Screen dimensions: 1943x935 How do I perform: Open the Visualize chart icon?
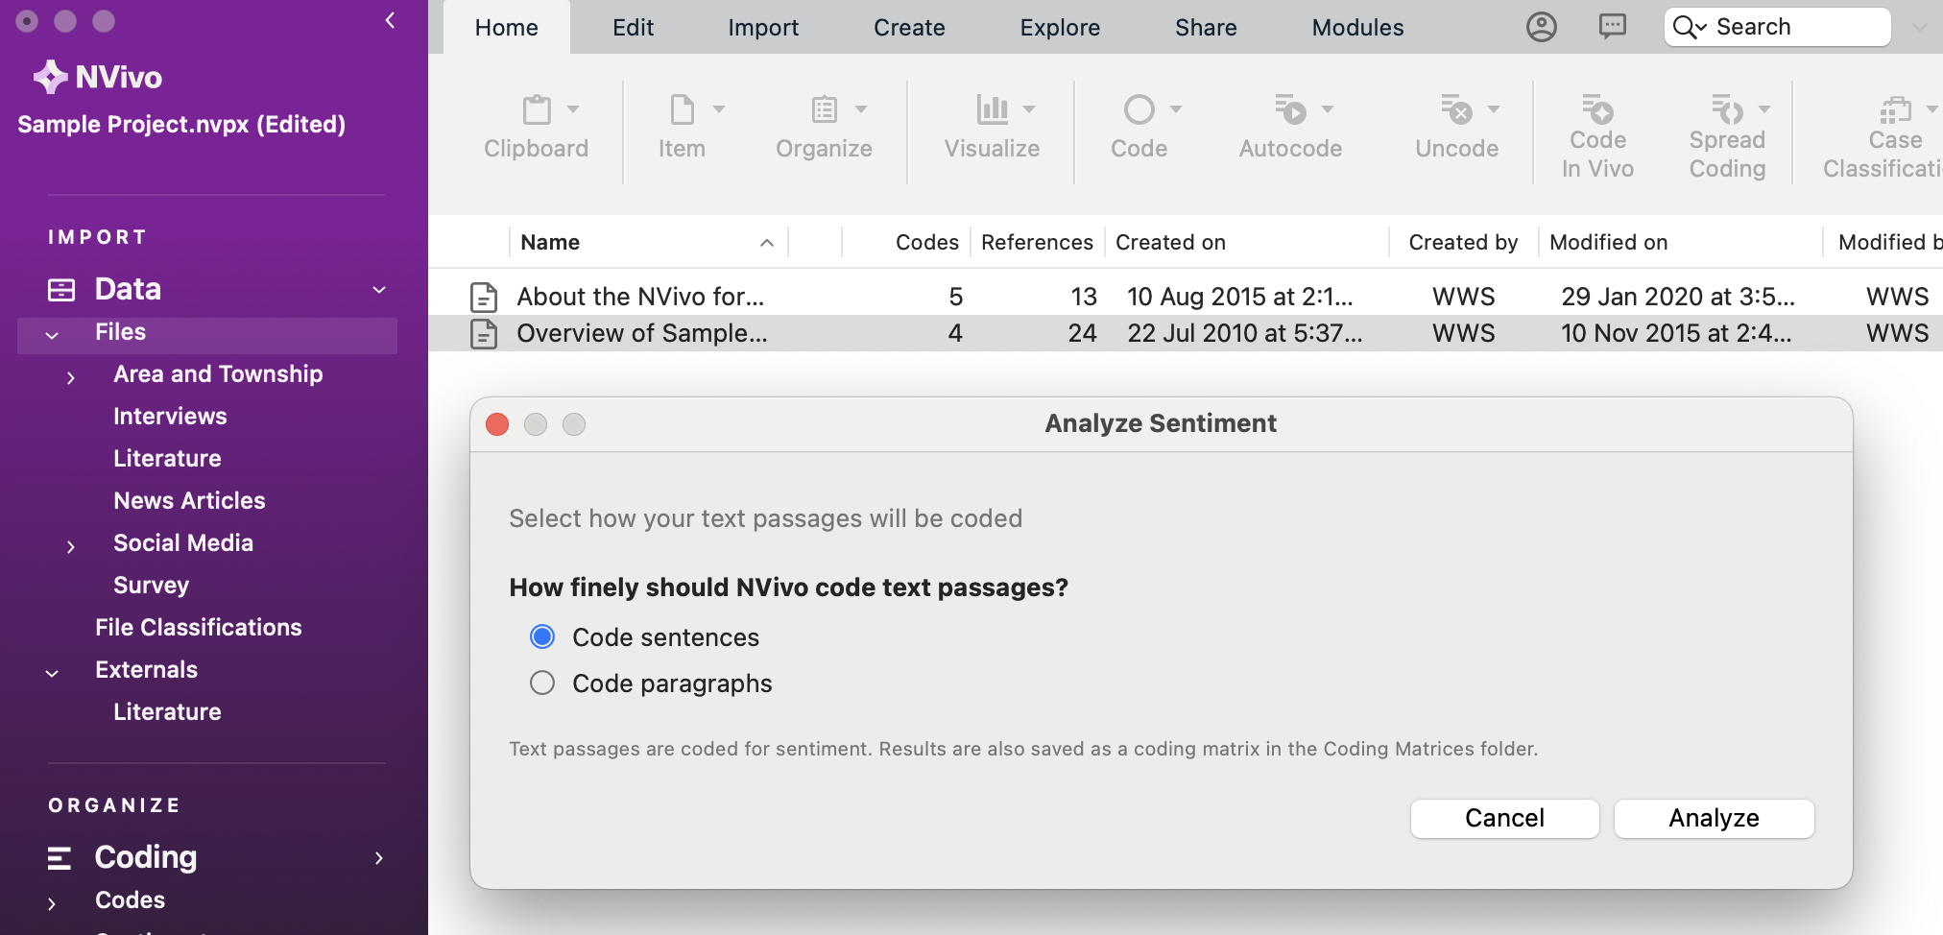pyautogui.click(x=992, y=110)
